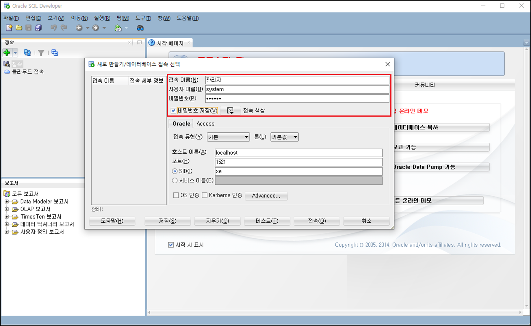The image size is (531, 326).
Task: Open the 접속 색상 color picker
Action: tap(230, 111)
